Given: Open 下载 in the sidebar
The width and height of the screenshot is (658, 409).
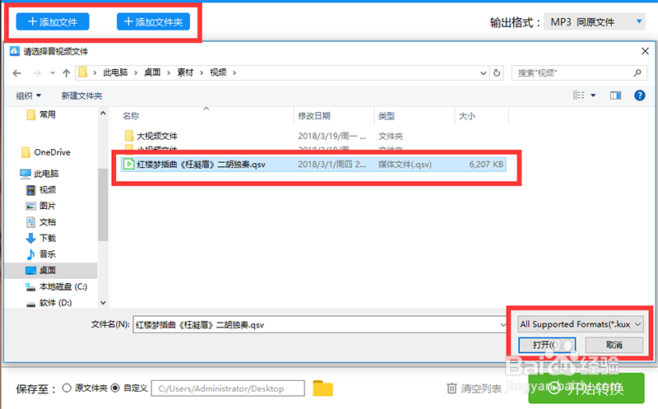Looking at the screenshot, I should [48, 238].
